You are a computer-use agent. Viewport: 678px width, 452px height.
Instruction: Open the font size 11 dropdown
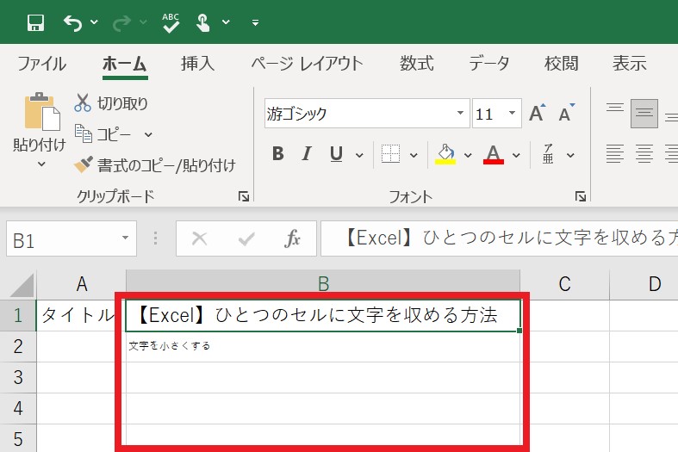click(x=512, y=114)
